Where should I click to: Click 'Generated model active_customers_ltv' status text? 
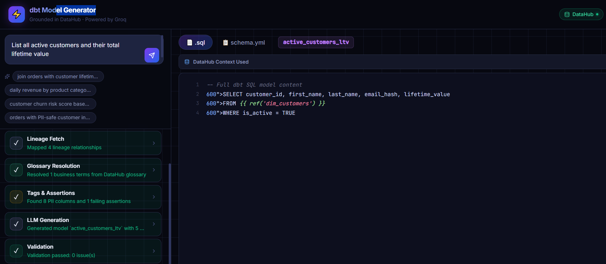point(86,228)
